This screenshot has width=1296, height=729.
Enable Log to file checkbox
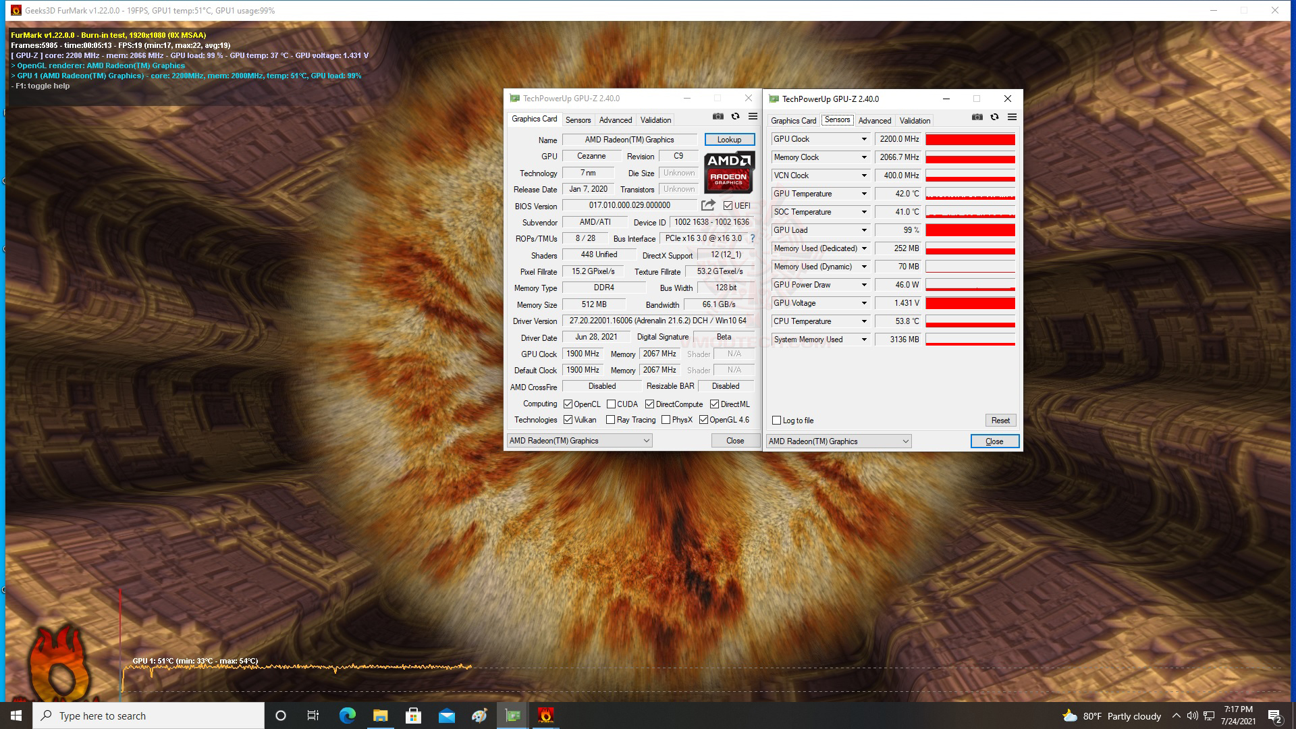[776, 421]
